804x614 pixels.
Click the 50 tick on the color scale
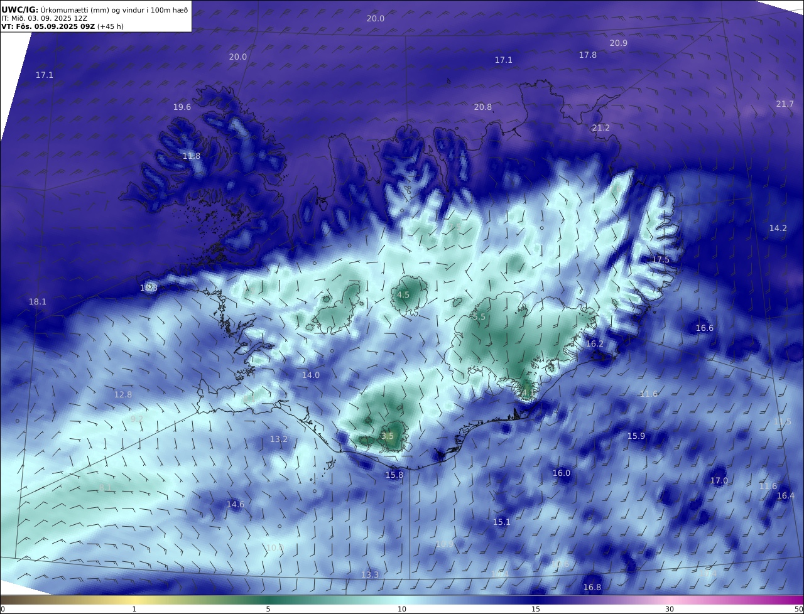click(798, 609)
